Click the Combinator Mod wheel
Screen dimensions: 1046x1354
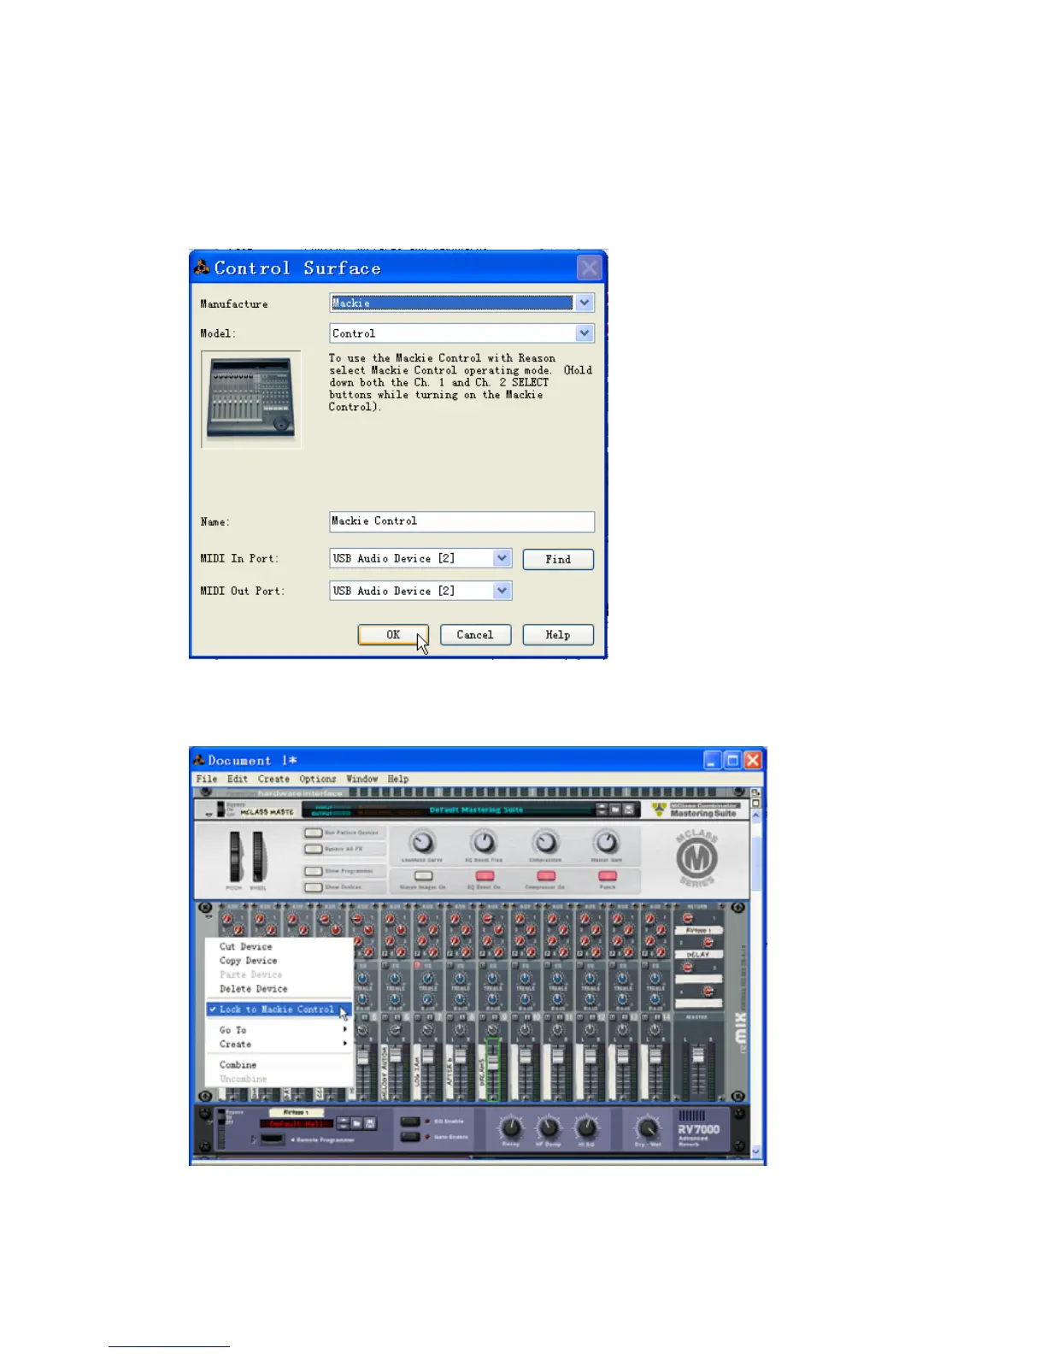(258, 857)
